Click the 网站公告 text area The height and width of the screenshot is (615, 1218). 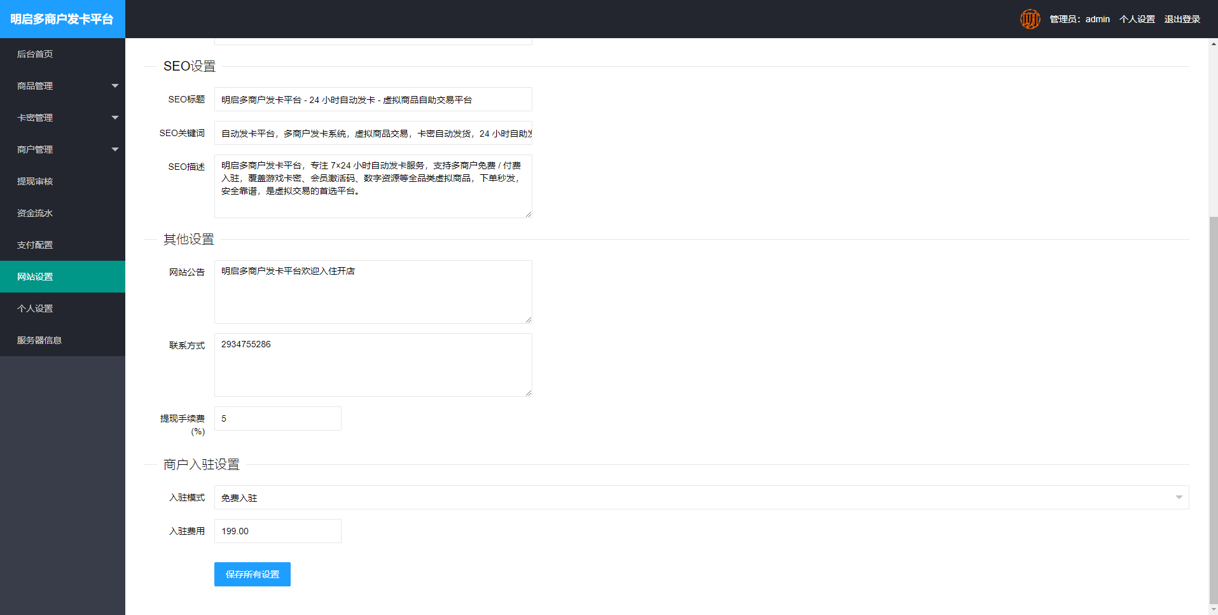tap(373, 292)
